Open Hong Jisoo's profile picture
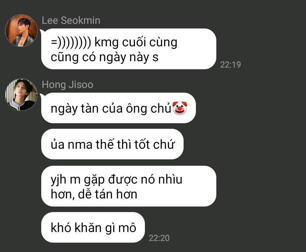The image size is (306, 252). tap(21, 95)
